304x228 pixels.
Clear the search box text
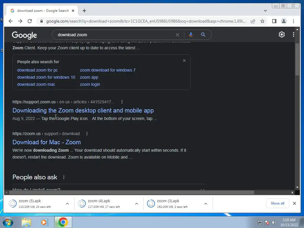click(x=178, y=35)
